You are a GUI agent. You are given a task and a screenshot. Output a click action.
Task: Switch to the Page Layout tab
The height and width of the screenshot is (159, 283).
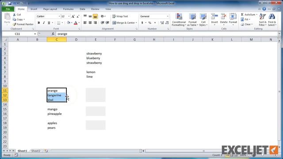coord(50,9)
